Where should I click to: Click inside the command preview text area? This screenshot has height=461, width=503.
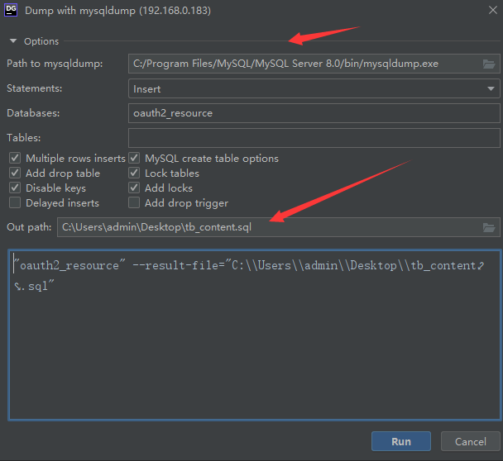255,335
